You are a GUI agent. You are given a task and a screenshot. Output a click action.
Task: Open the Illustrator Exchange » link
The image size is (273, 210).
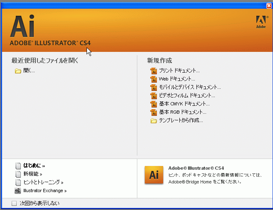[x=45, y=191]
